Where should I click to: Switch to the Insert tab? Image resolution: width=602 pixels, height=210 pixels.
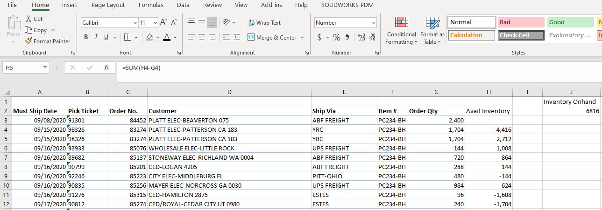tap(70, 5)
